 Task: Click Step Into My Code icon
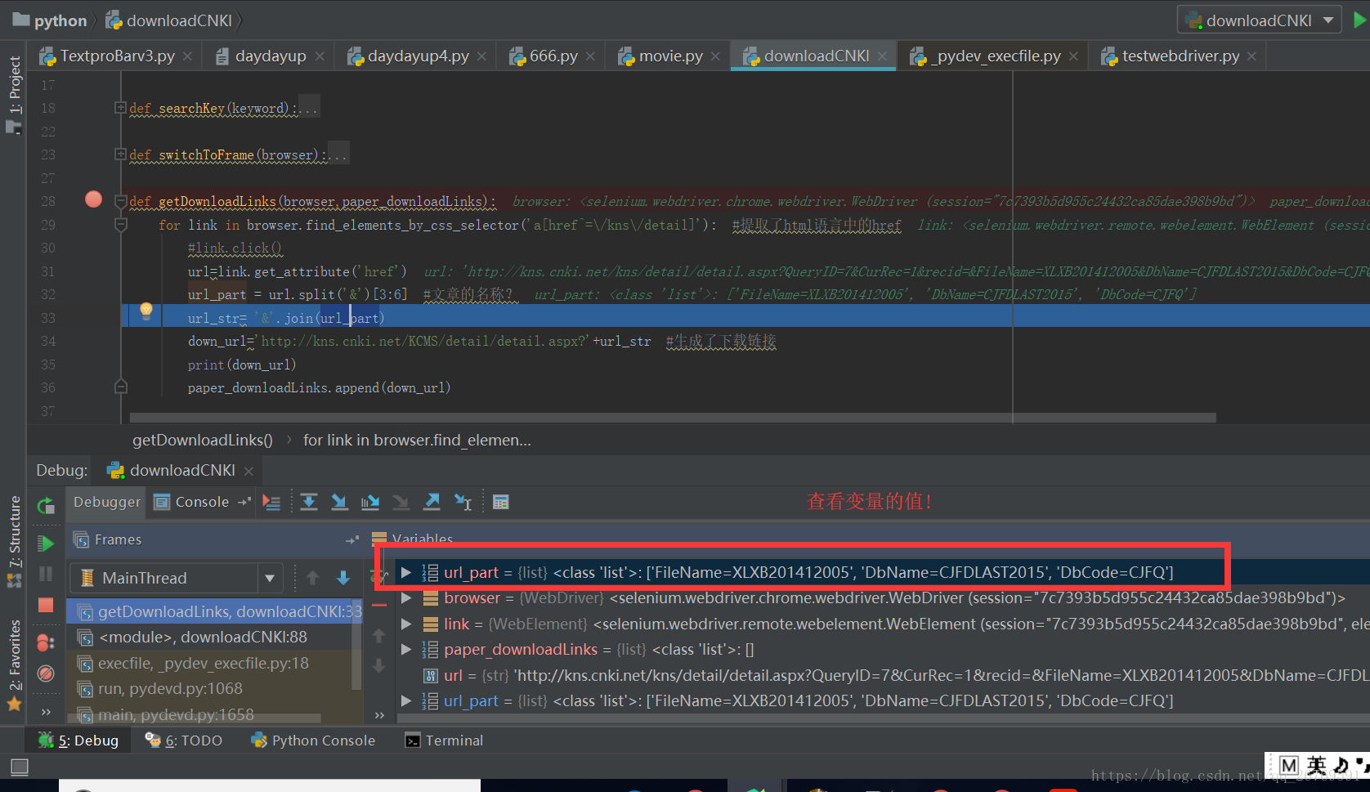(x=370, y=503)
